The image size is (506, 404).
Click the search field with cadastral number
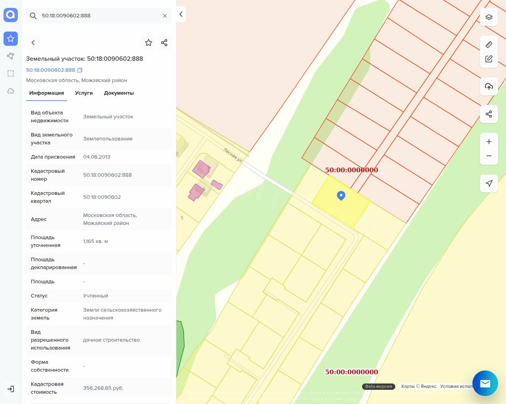pos(99,16)
